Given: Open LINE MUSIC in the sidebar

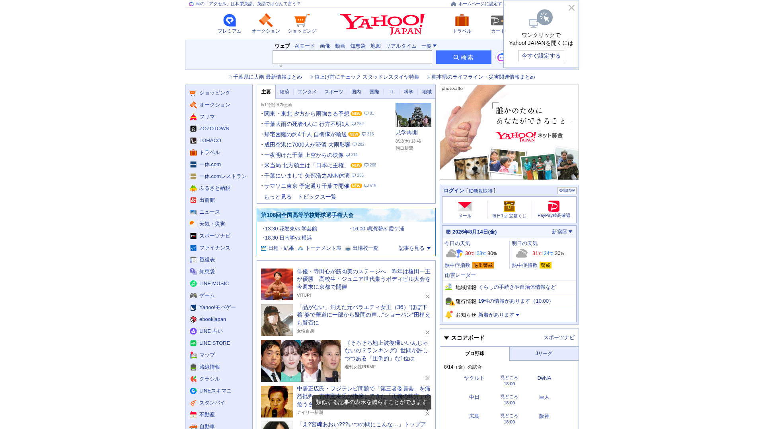Looking at the screenshot, I should pyautogui.click(x=214, y=284).
